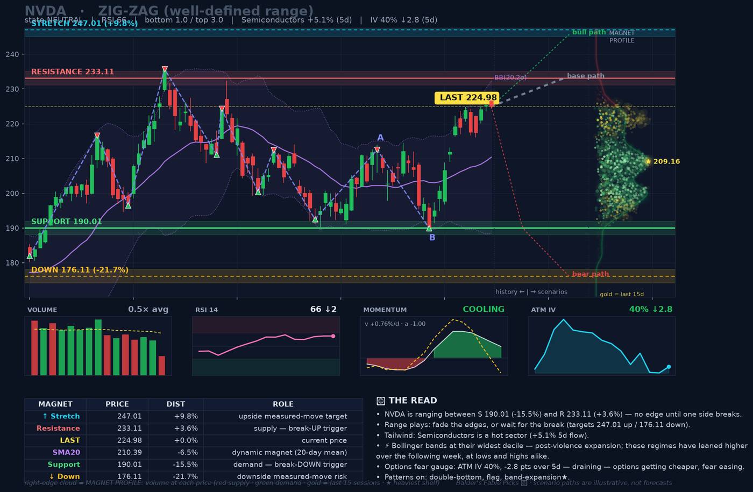This screenshot has width=753, height=492.
Task: Click the ATM IV panel title
Action: point(543,310)
